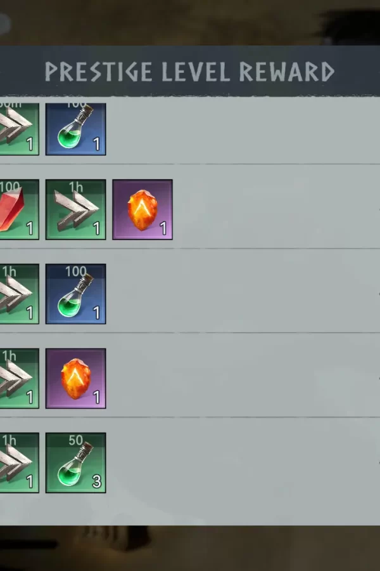Tap the 1h speedup beside the lone rune

coord(19,378)
